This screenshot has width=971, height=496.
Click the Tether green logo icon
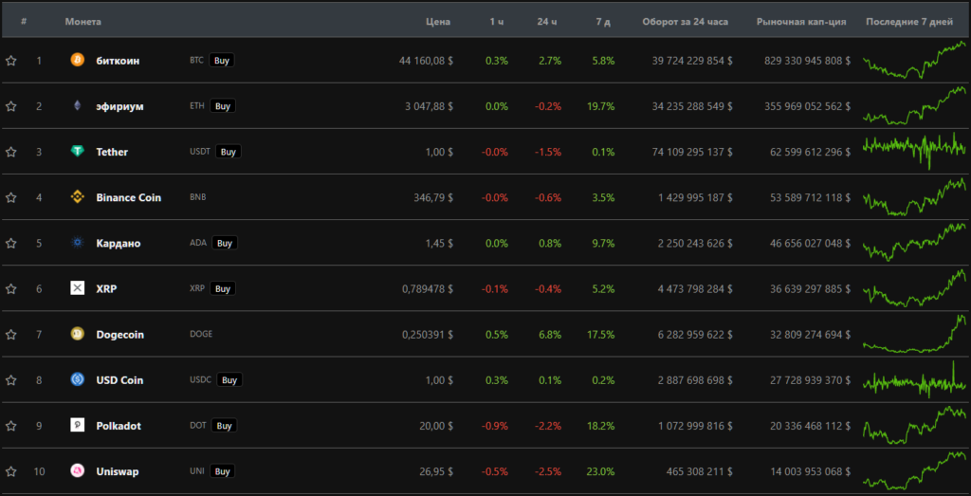click(77, 152)
